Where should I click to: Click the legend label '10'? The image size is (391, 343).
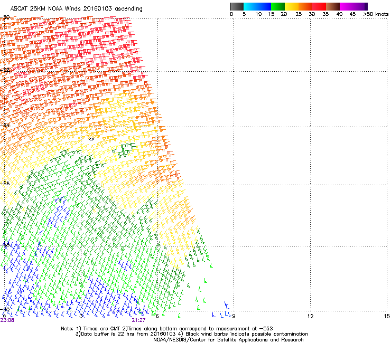tap(258, 14)
